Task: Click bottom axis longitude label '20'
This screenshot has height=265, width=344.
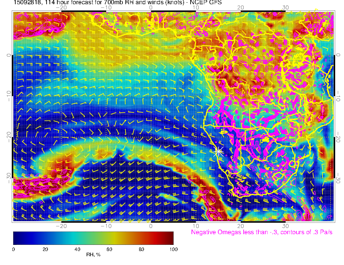Action: tap(240, 226)
